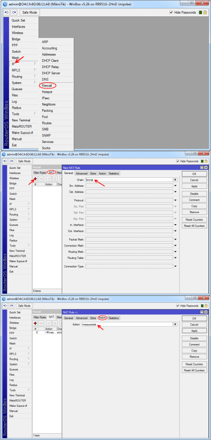Image resolution: width=211 pixels, height=440 pixels.
Task: Click the Connection Type input field
Action: pos(129,266)
